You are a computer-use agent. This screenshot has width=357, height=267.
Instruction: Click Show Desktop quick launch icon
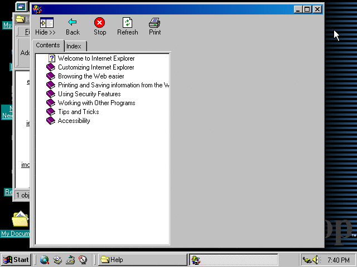[x=70, y=260]
